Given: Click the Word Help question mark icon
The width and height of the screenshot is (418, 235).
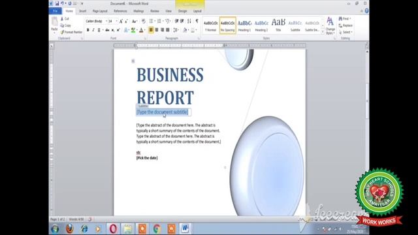Looking at the screenshot, I should 366,10.
